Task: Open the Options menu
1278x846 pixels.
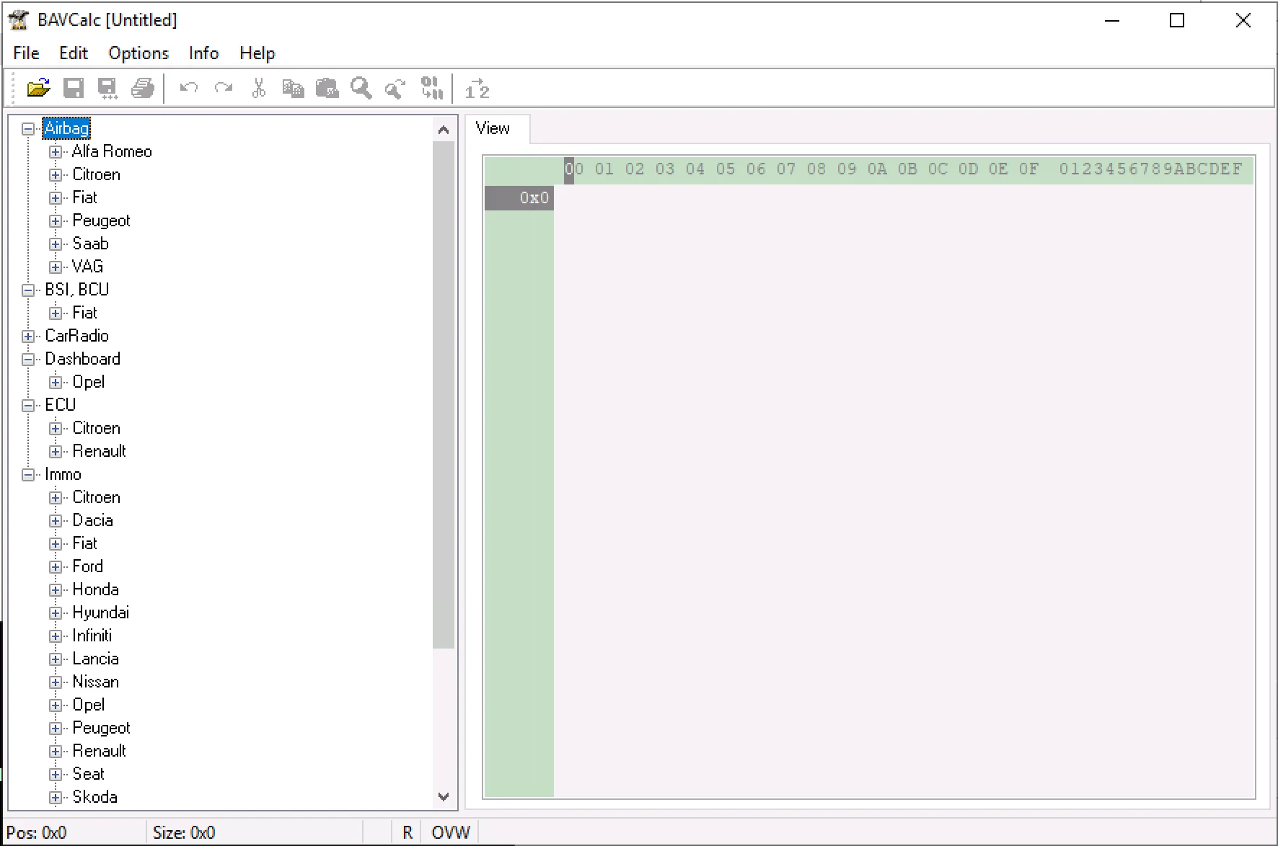Action: [138, 53]
